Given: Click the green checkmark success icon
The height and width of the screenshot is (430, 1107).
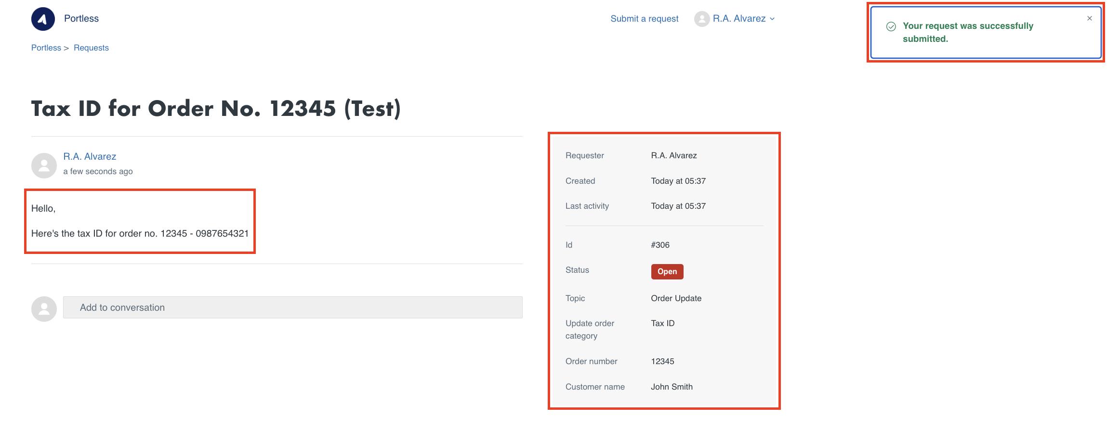Looking at the screenshot, I should pyautogui.click(x=891, y=26).
